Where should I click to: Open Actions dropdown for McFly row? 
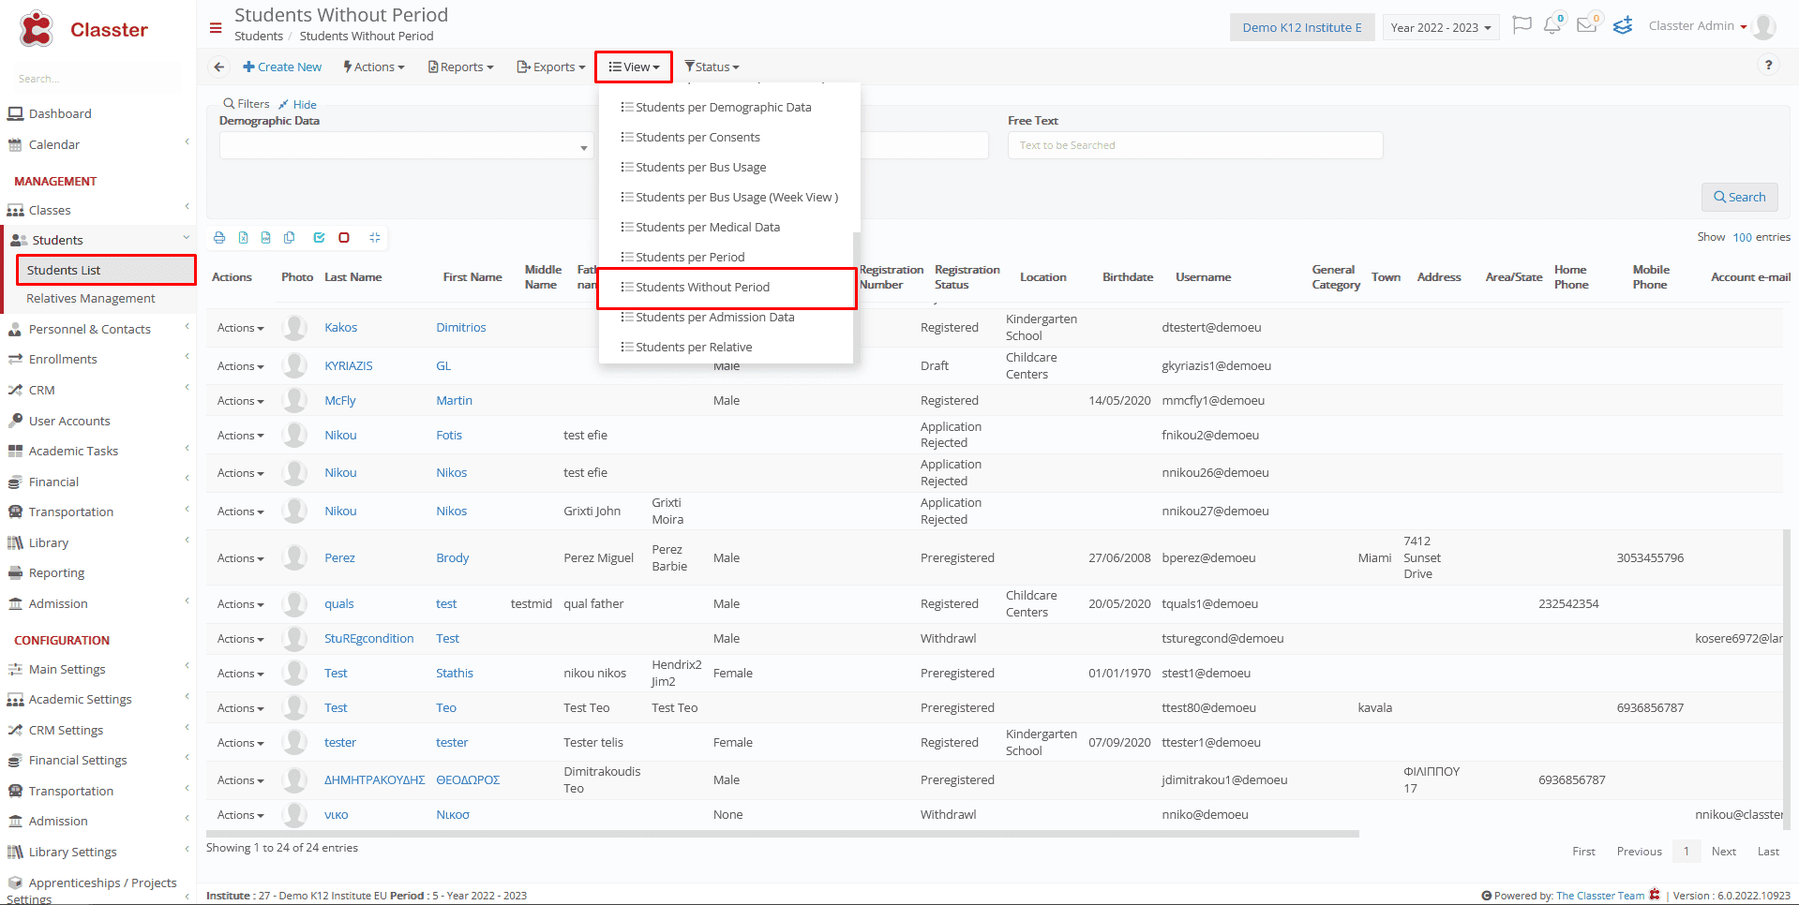(241, 400)
